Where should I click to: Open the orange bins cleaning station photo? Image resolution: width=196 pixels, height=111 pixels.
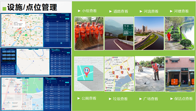coord(180,74)
